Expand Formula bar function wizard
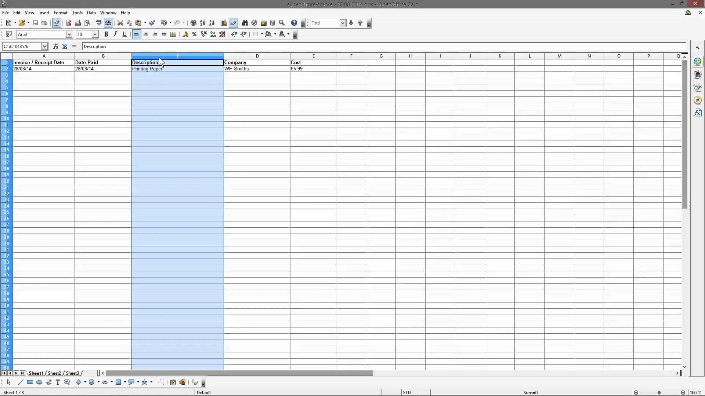This screenshot has height=396, width=705. [55, 47]
